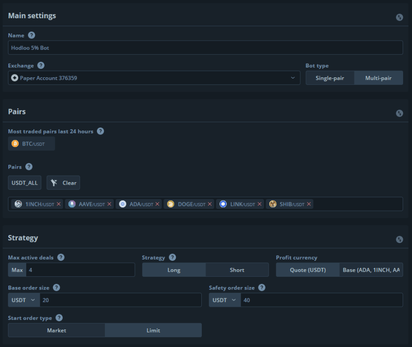Click the USDT_ALL button
Screen dimensions: 412x347
pos(24,183)
